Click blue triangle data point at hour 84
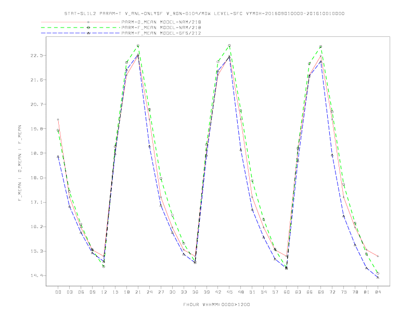Image resolution: width=412 pixels, height=318 pixels. pos(378,277)
